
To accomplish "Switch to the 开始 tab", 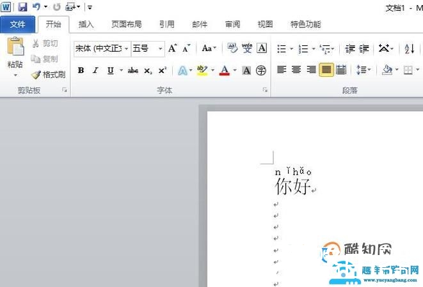I will pyautogui.click(x=53, y=24).
